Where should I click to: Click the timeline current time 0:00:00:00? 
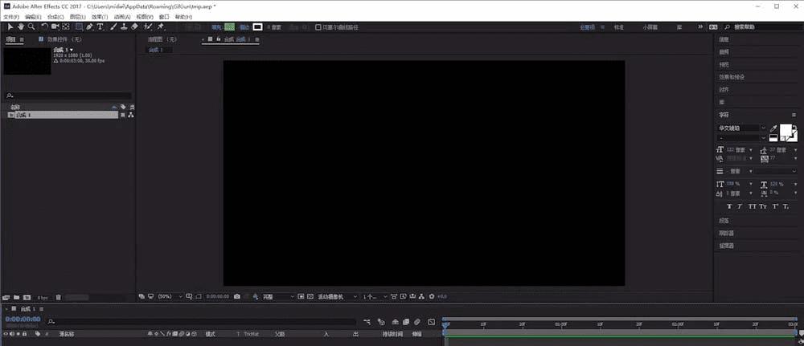point(23,320)
